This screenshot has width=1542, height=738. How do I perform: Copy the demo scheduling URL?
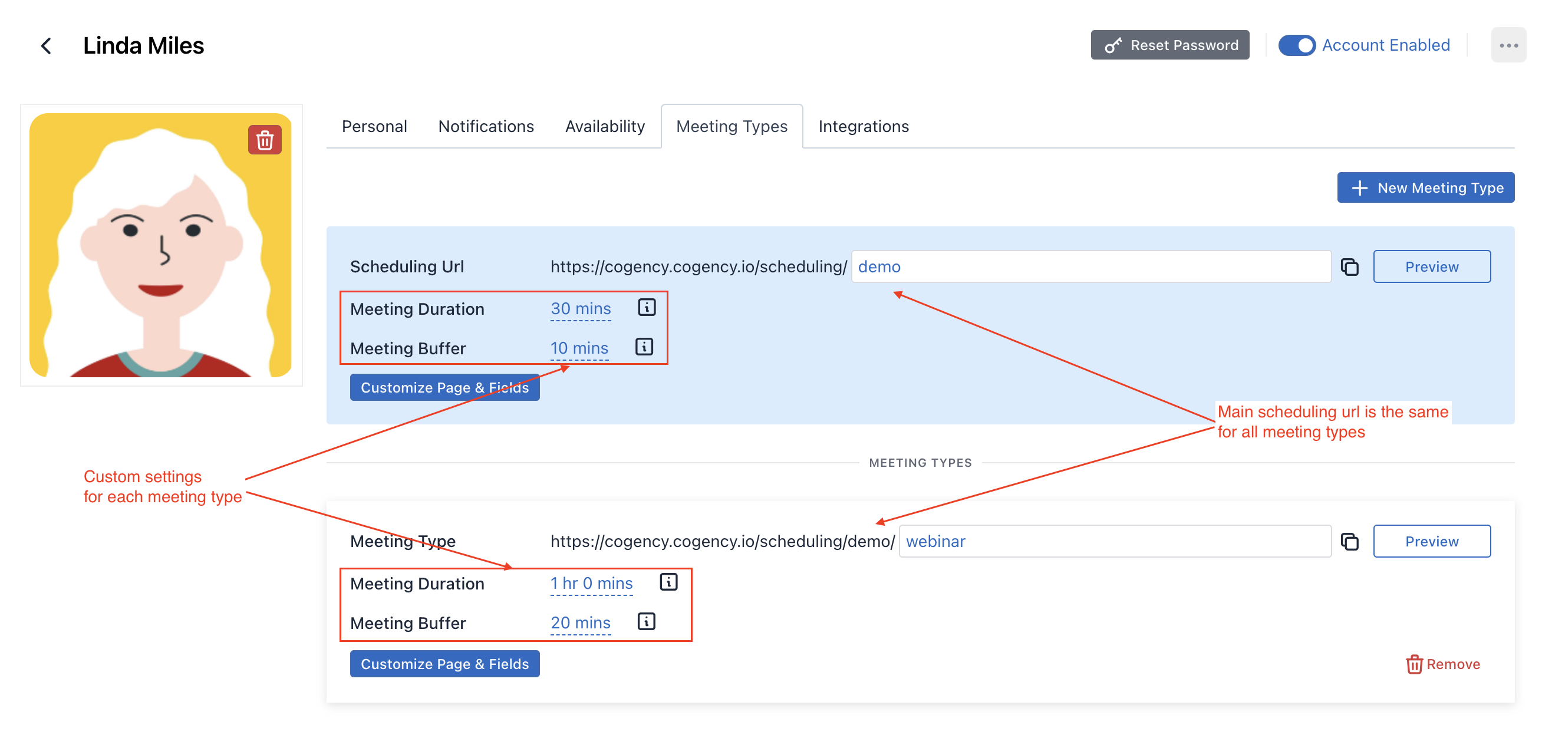(x=1349, y=267)
